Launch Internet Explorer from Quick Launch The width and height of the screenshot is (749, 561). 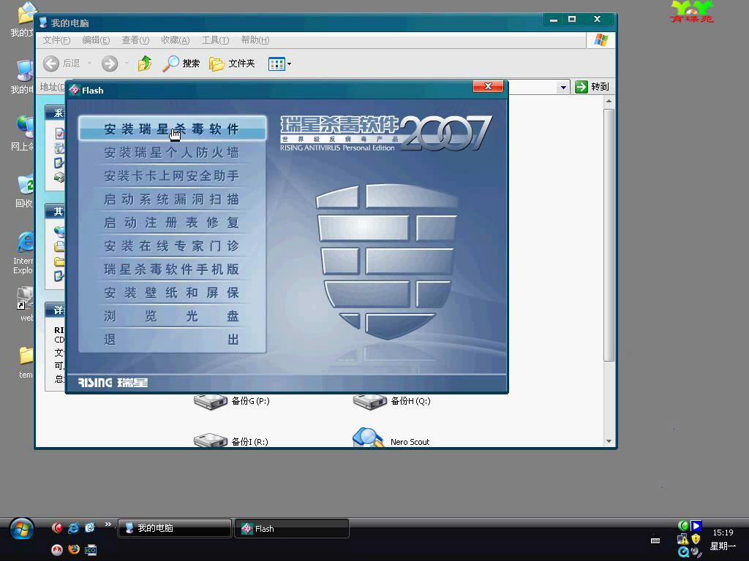74,527
